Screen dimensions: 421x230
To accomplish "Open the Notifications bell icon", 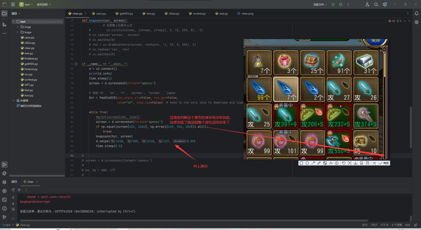I will coord(416,13).
